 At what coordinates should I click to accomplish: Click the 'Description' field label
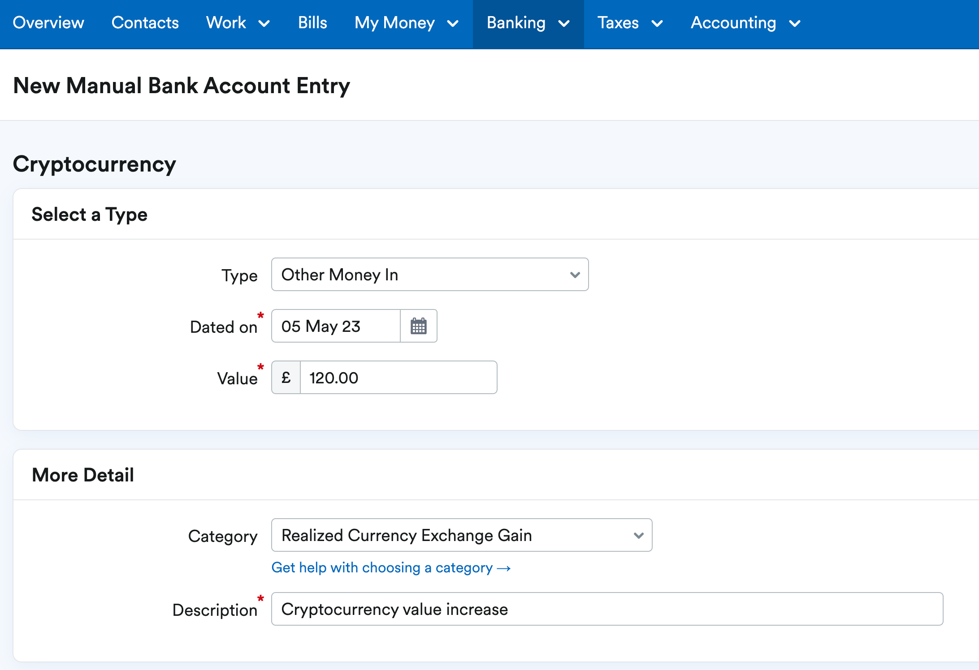coord(215,610)
